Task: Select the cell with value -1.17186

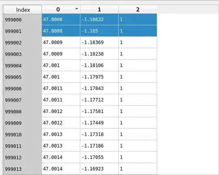Action: (x=99, y=146)
